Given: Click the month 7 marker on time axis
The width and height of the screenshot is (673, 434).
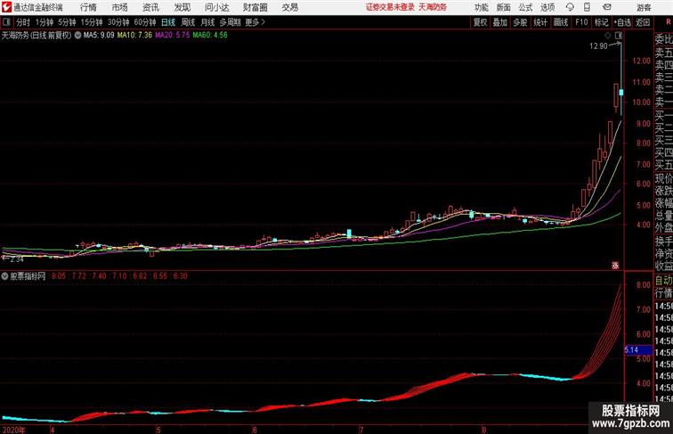Looking at the screenshot, I should (x=361, y=430).
